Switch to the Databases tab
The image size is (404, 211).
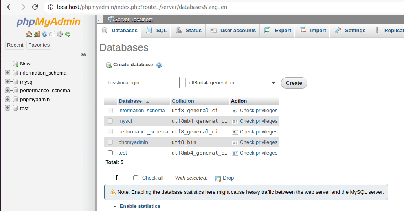click(119, 30)
